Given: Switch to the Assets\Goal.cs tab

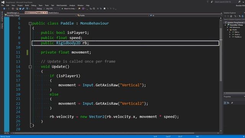Looking at the screenshot, I should pos(54,13).
